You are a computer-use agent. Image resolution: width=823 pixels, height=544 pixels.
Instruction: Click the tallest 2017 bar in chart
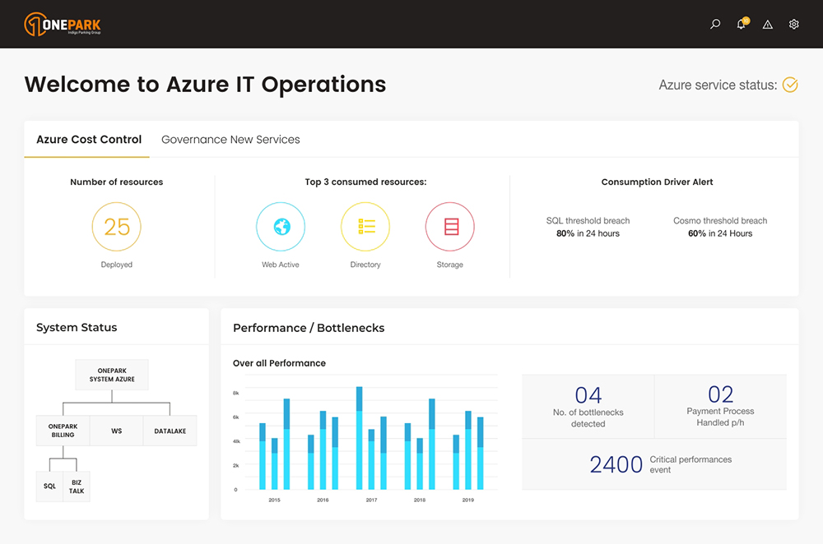[x=360, y=440]
